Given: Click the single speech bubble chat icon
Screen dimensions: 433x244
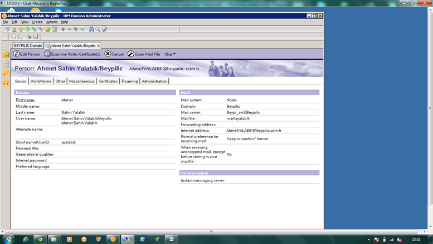Looking at the screenshot, I should tap(13, 36).
